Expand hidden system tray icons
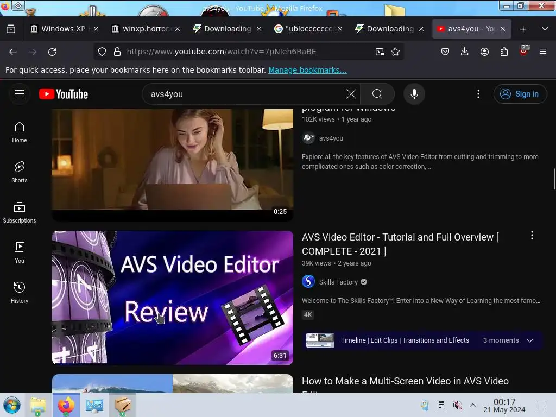This screenshot has height=417, width=556. (x=473, y=405)
